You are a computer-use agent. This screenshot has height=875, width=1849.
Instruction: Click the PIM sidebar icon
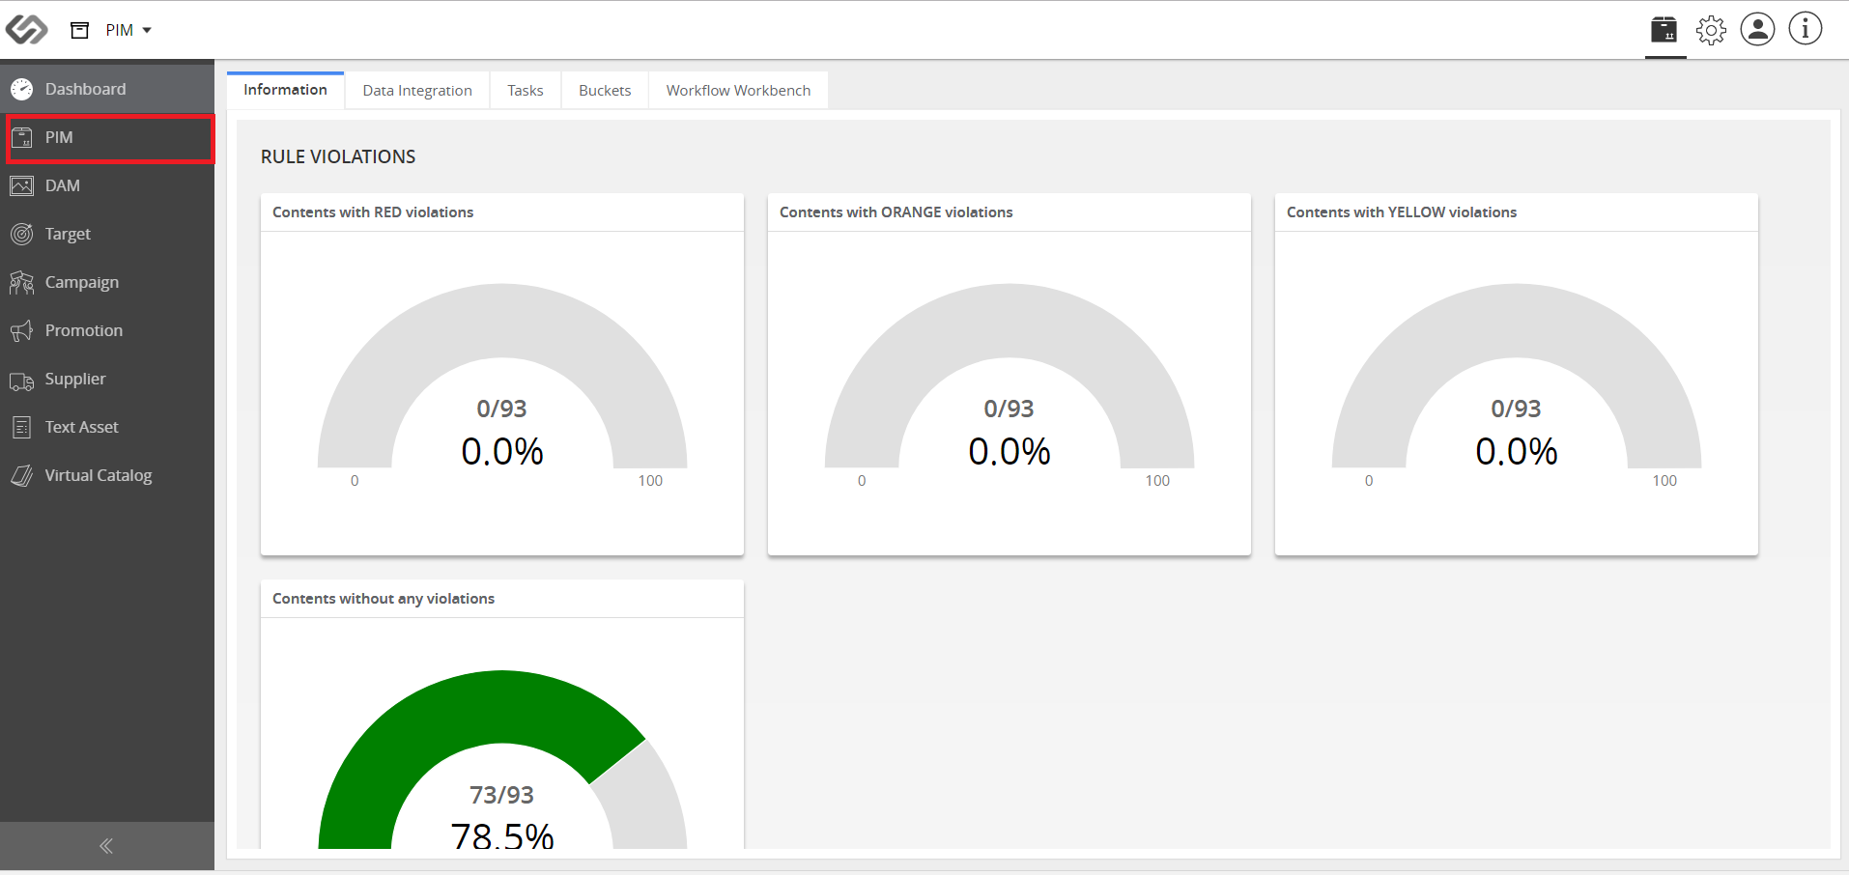click(x=22, y=138)
